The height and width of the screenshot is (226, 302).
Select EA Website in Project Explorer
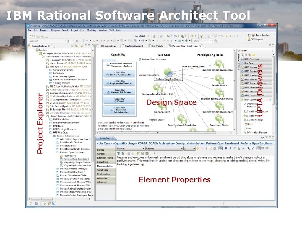click(x=57, y=73)
